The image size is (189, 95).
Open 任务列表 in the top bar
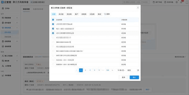click(x=169, y=2)
